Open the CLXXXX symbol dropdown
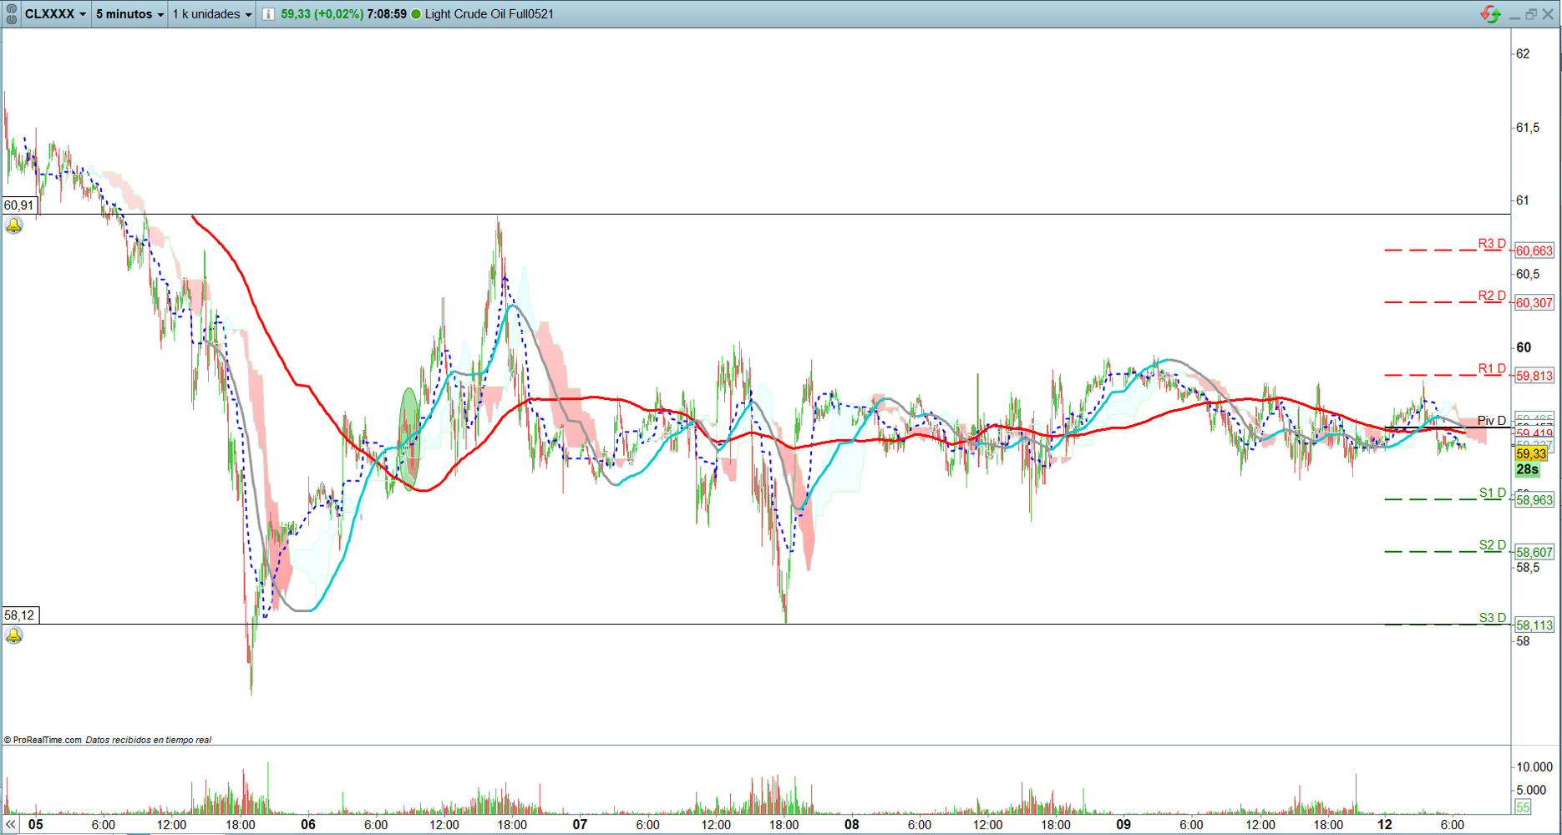Screen dimensions: 1562x835 coord(55,14)
